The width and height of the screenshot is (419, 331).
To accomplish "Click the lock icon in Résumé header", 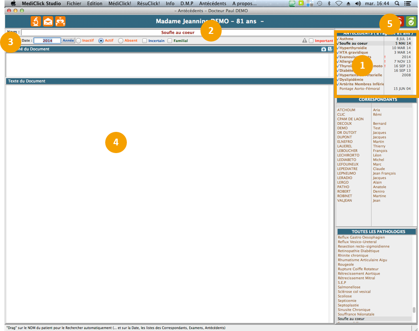I will point(323,49).
